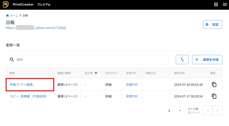Screen dimensions: 229x126
Task: Open 背景PDF for 月報 row
Action: 132,85
